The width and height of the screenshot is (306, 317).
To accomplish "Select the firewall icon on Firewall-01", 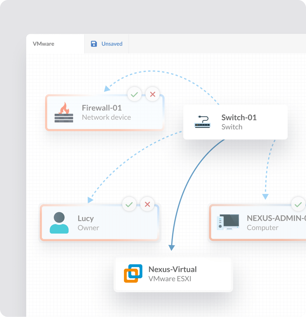I will [x=63, y=113].
